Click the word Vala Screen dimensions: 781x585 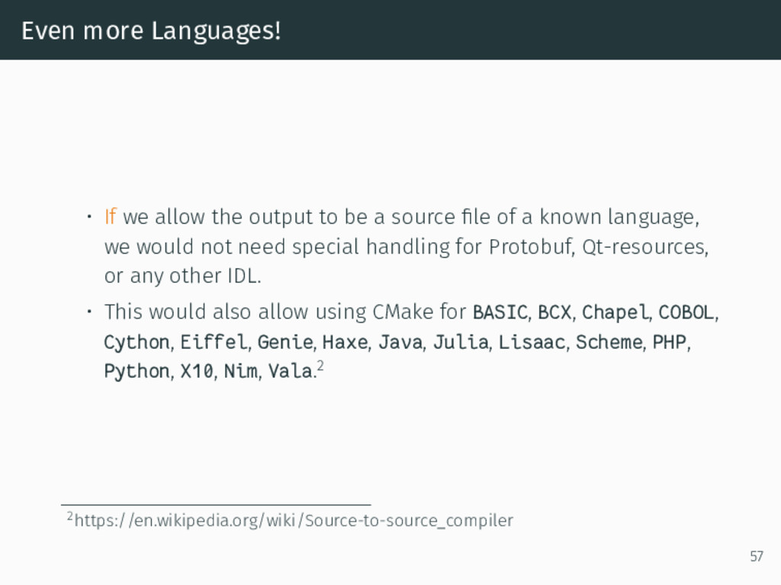point(291,371)
